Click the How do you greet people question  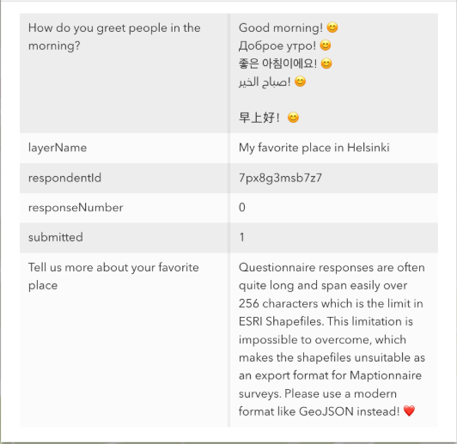click(x=114, y=37)
